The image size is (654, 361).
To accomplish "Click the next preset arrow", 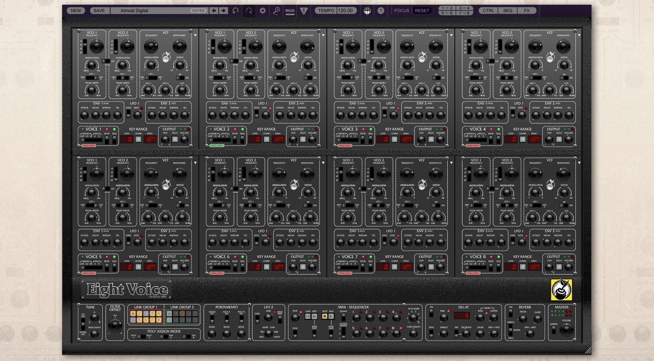I will pos(223,10).
